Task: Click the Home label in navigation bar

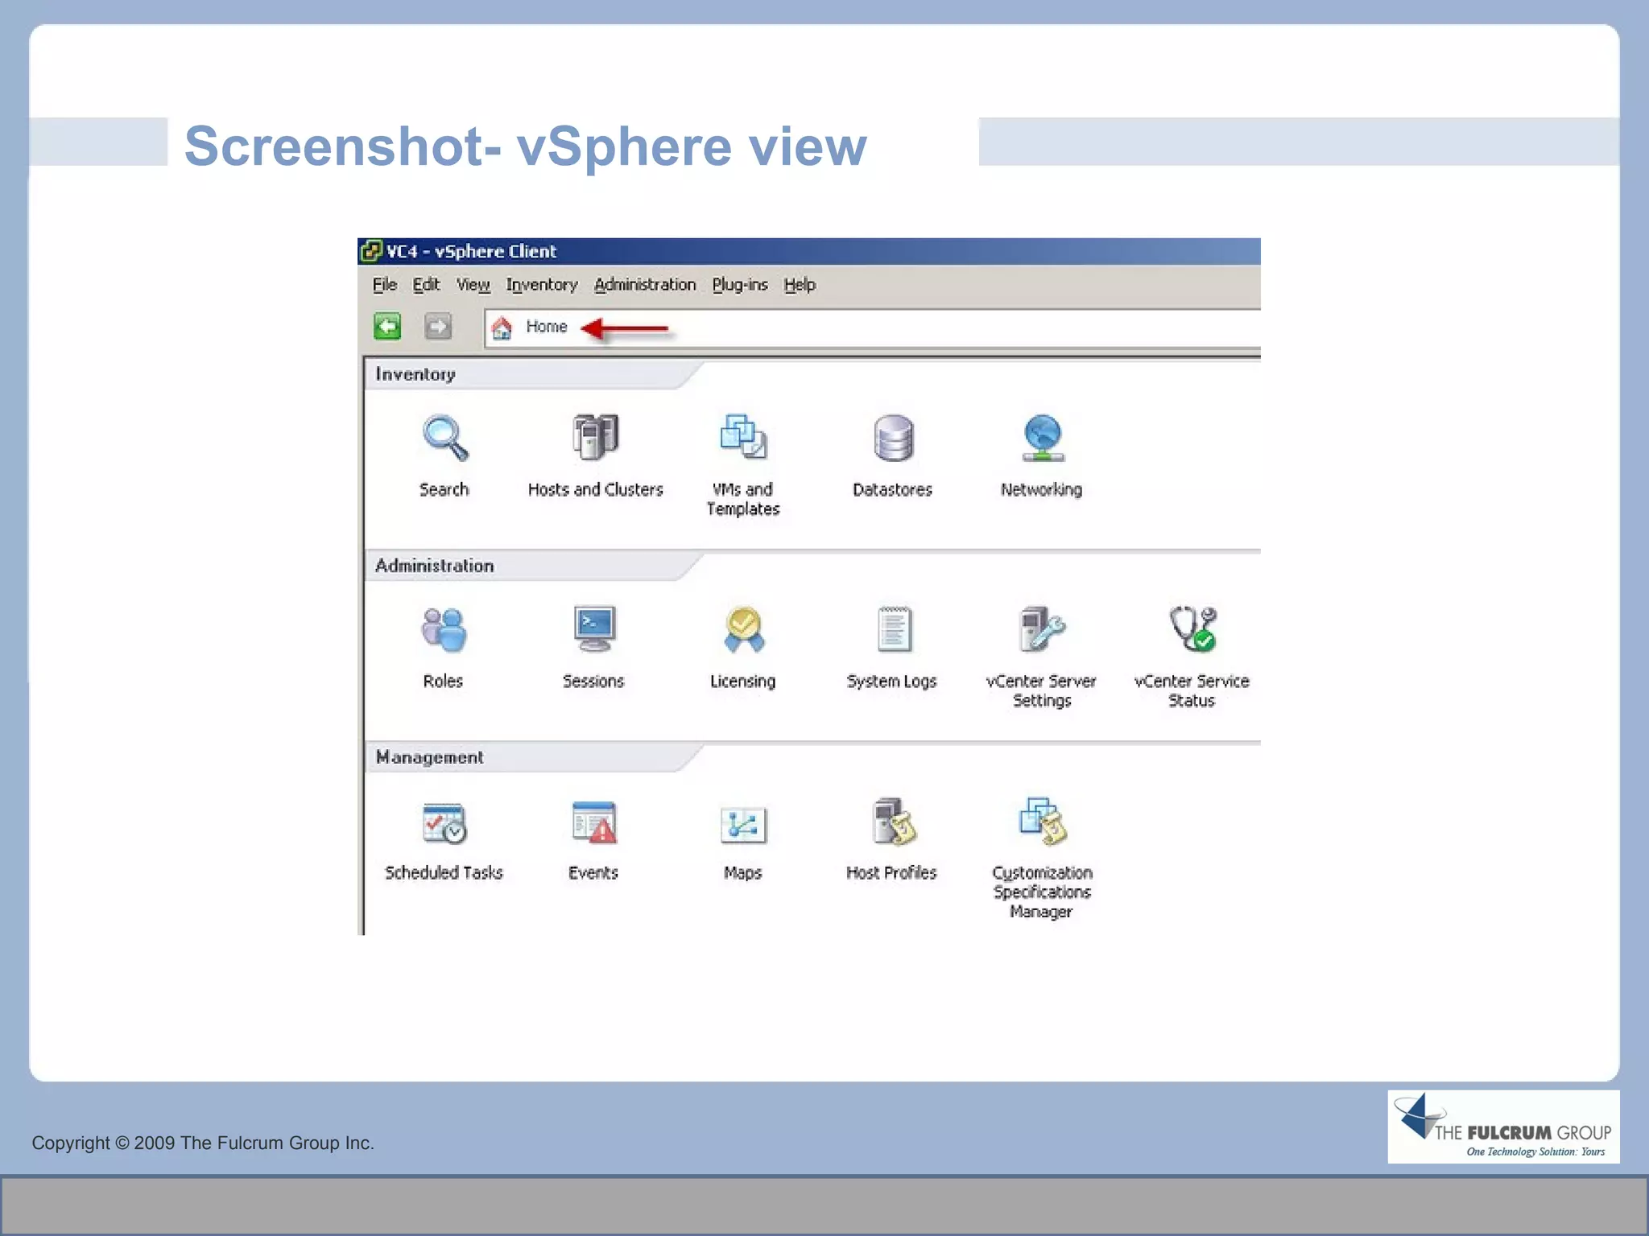Action: pos(547,327)
